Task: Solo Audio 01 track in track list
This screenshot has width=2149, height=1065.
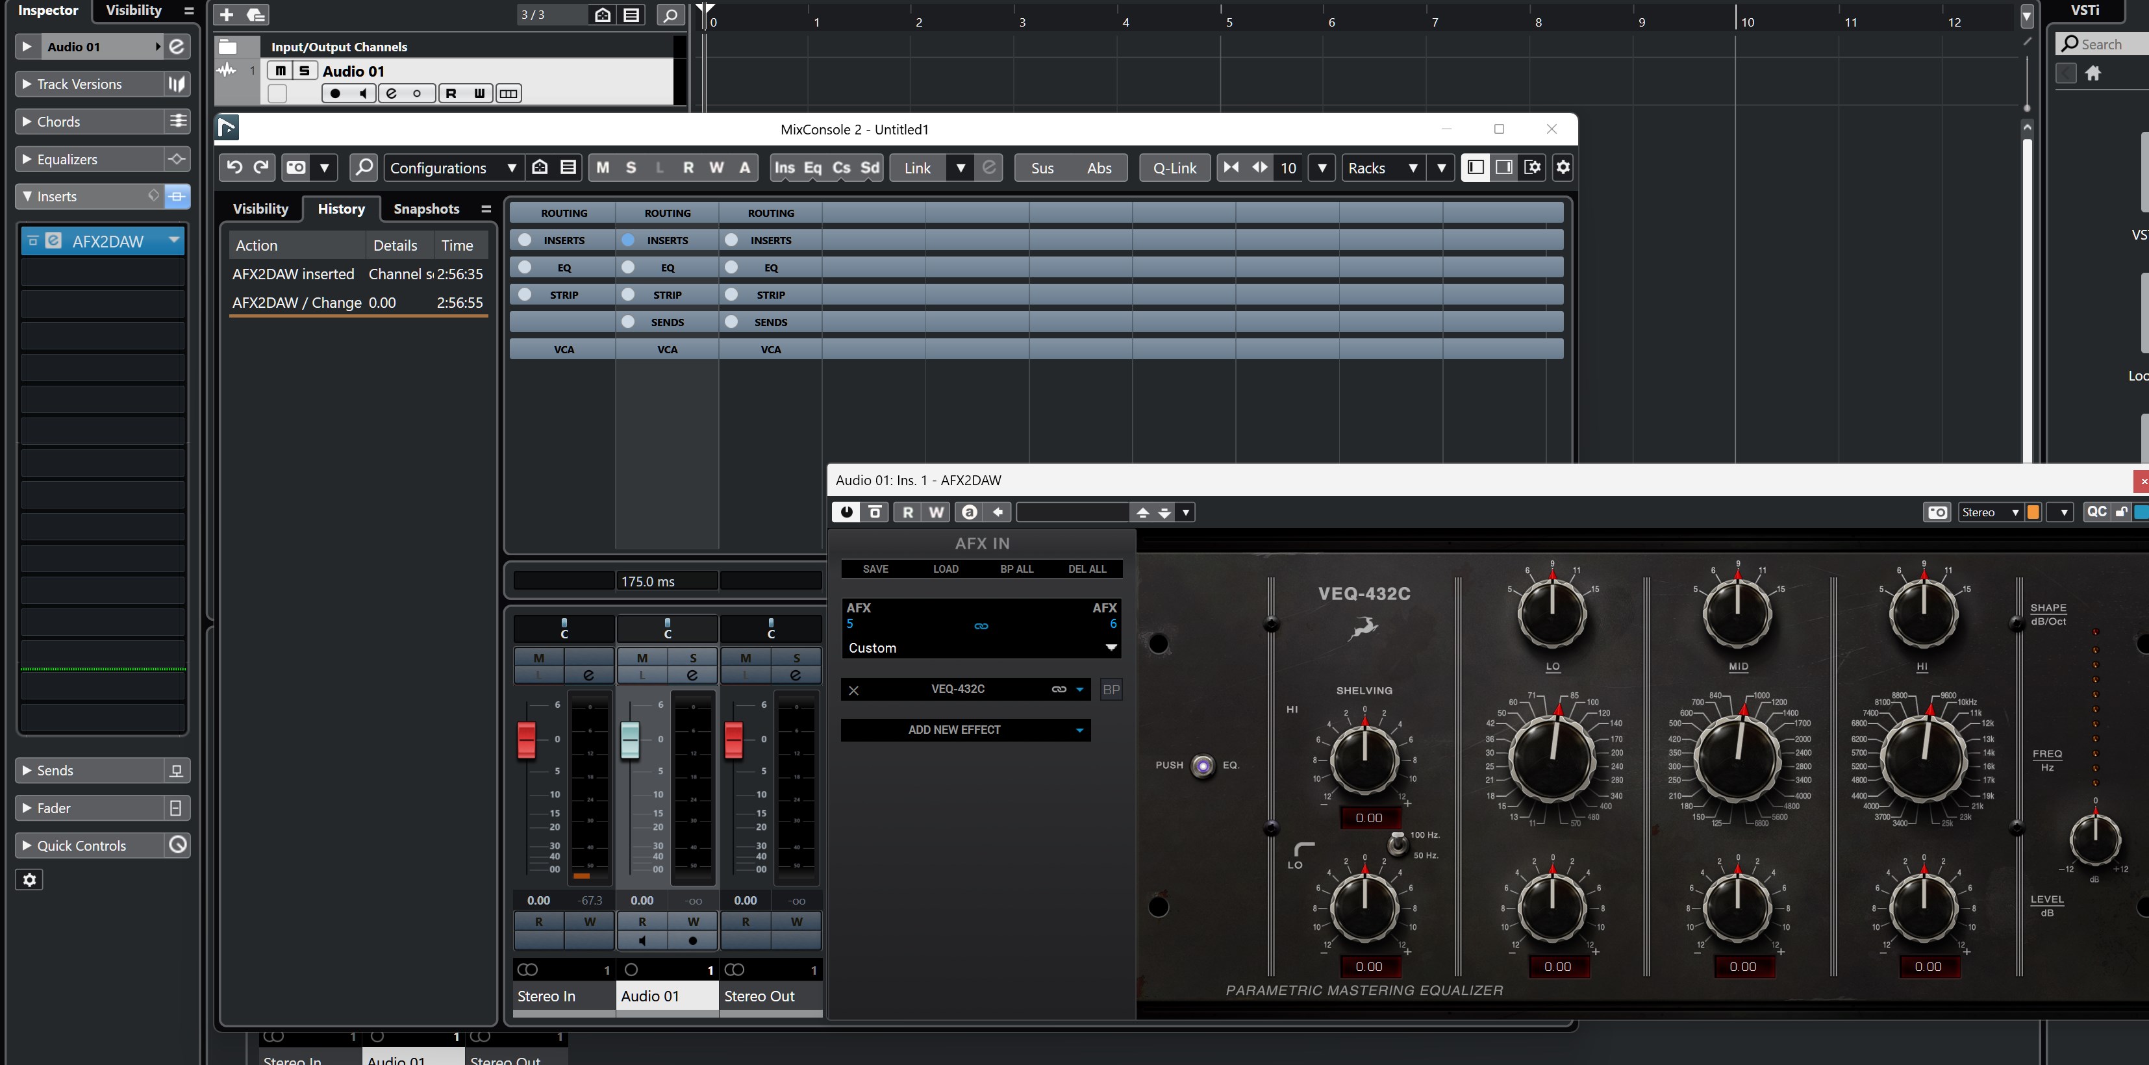Action: click(305, 71)
